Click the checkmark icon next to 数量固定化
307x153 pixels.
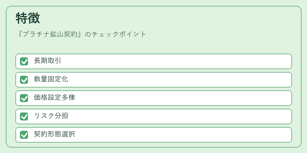click(x=24, y=80)
